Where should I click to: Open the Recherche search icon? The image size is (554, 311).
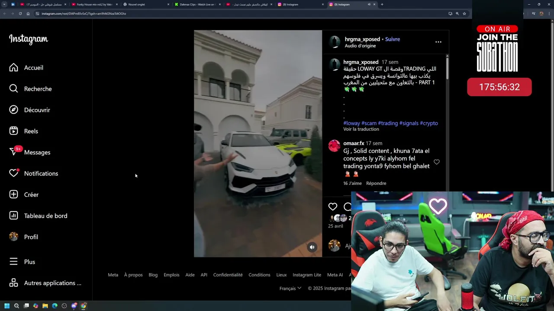pyautogui.click(x=14, y=89)
